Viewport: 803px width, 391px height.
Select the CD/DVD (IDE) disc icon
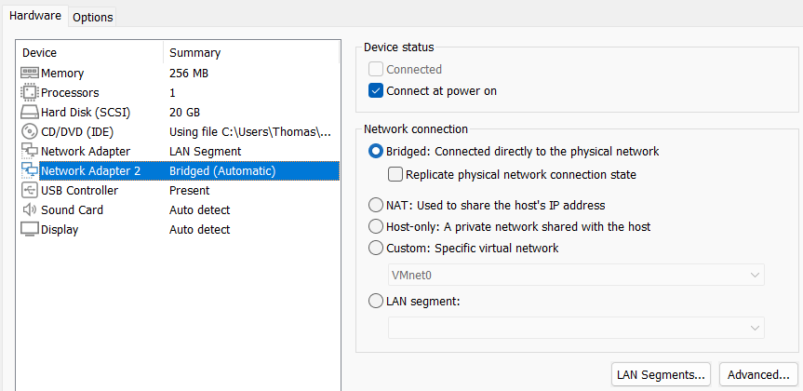[30, 131]
